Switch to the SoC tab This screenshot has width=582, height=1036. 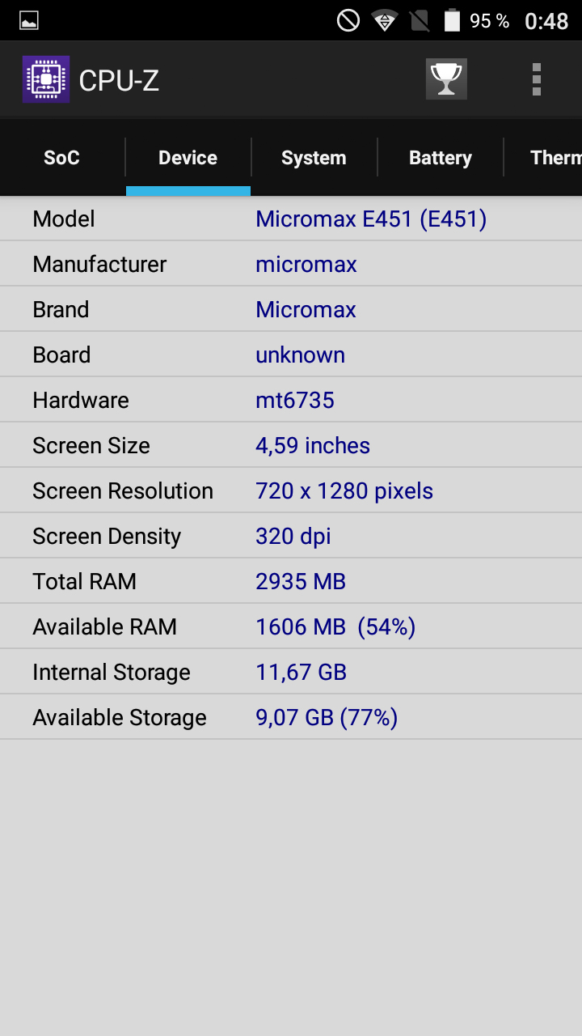click(61, 158)
